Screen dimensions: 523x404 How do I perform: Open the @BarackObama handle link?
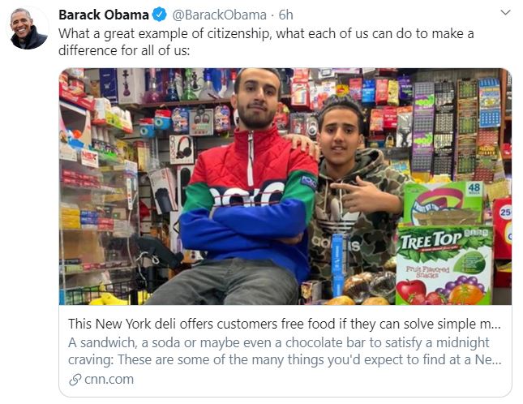point(219,15)
